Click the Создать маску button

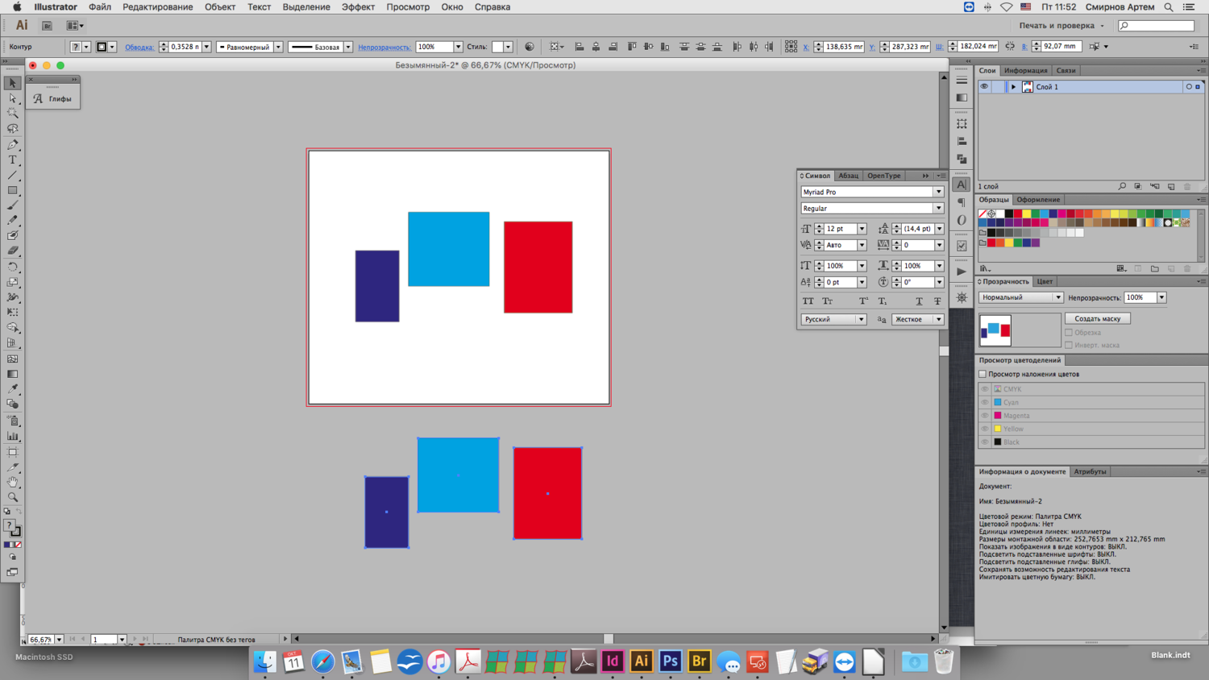coord(1097,318)
